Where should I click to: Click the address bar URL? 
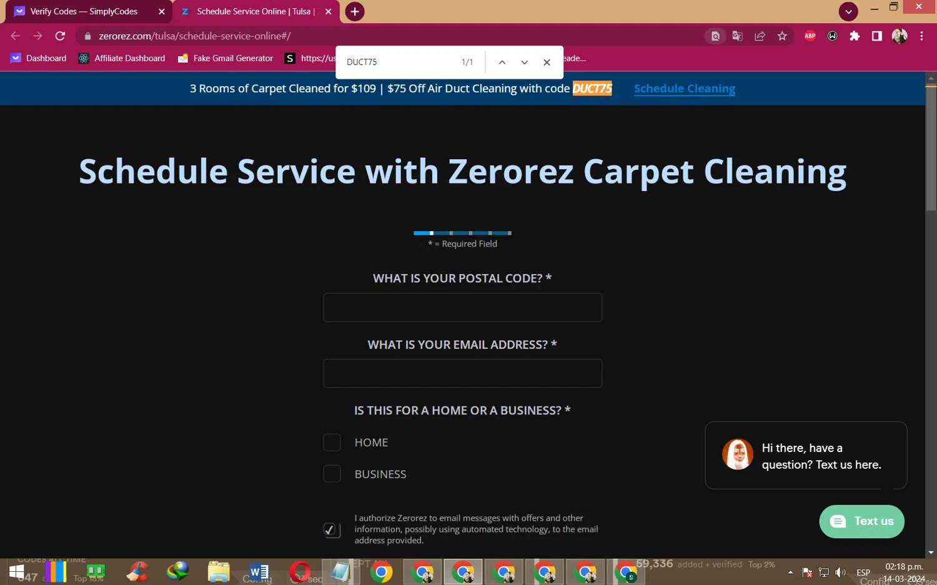(195, 36)
